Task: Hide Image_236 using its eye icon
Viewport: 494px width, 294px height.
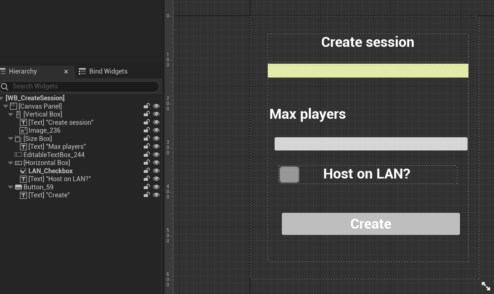Action: coord(156,130)
